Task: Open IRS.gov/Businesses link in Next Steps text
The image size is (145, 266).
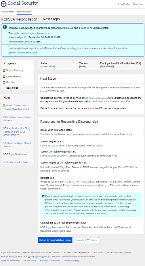Action: 97,98
